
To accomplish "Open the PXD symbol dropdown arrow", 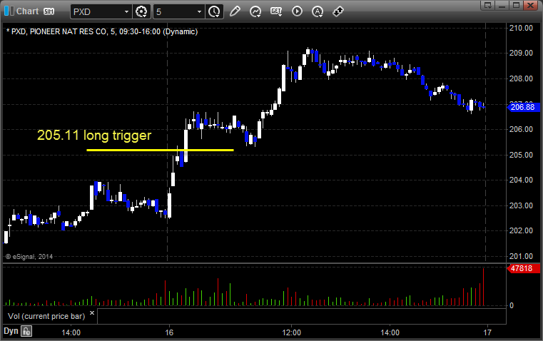I will (126, 11).
